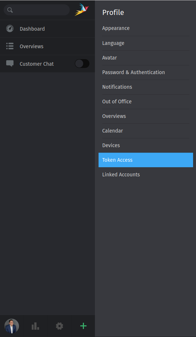Click the Overviews list icon

click(x=10, y=46)
